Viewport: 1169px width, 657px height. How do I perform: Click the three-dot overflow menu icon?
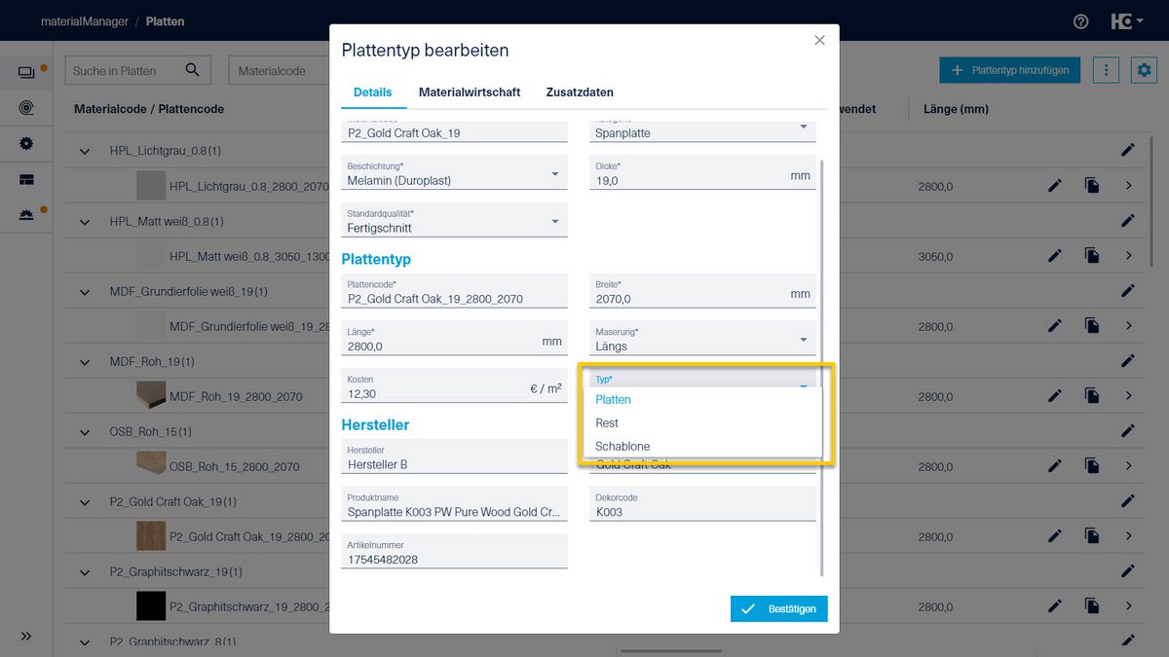[x=1106, y=70]
